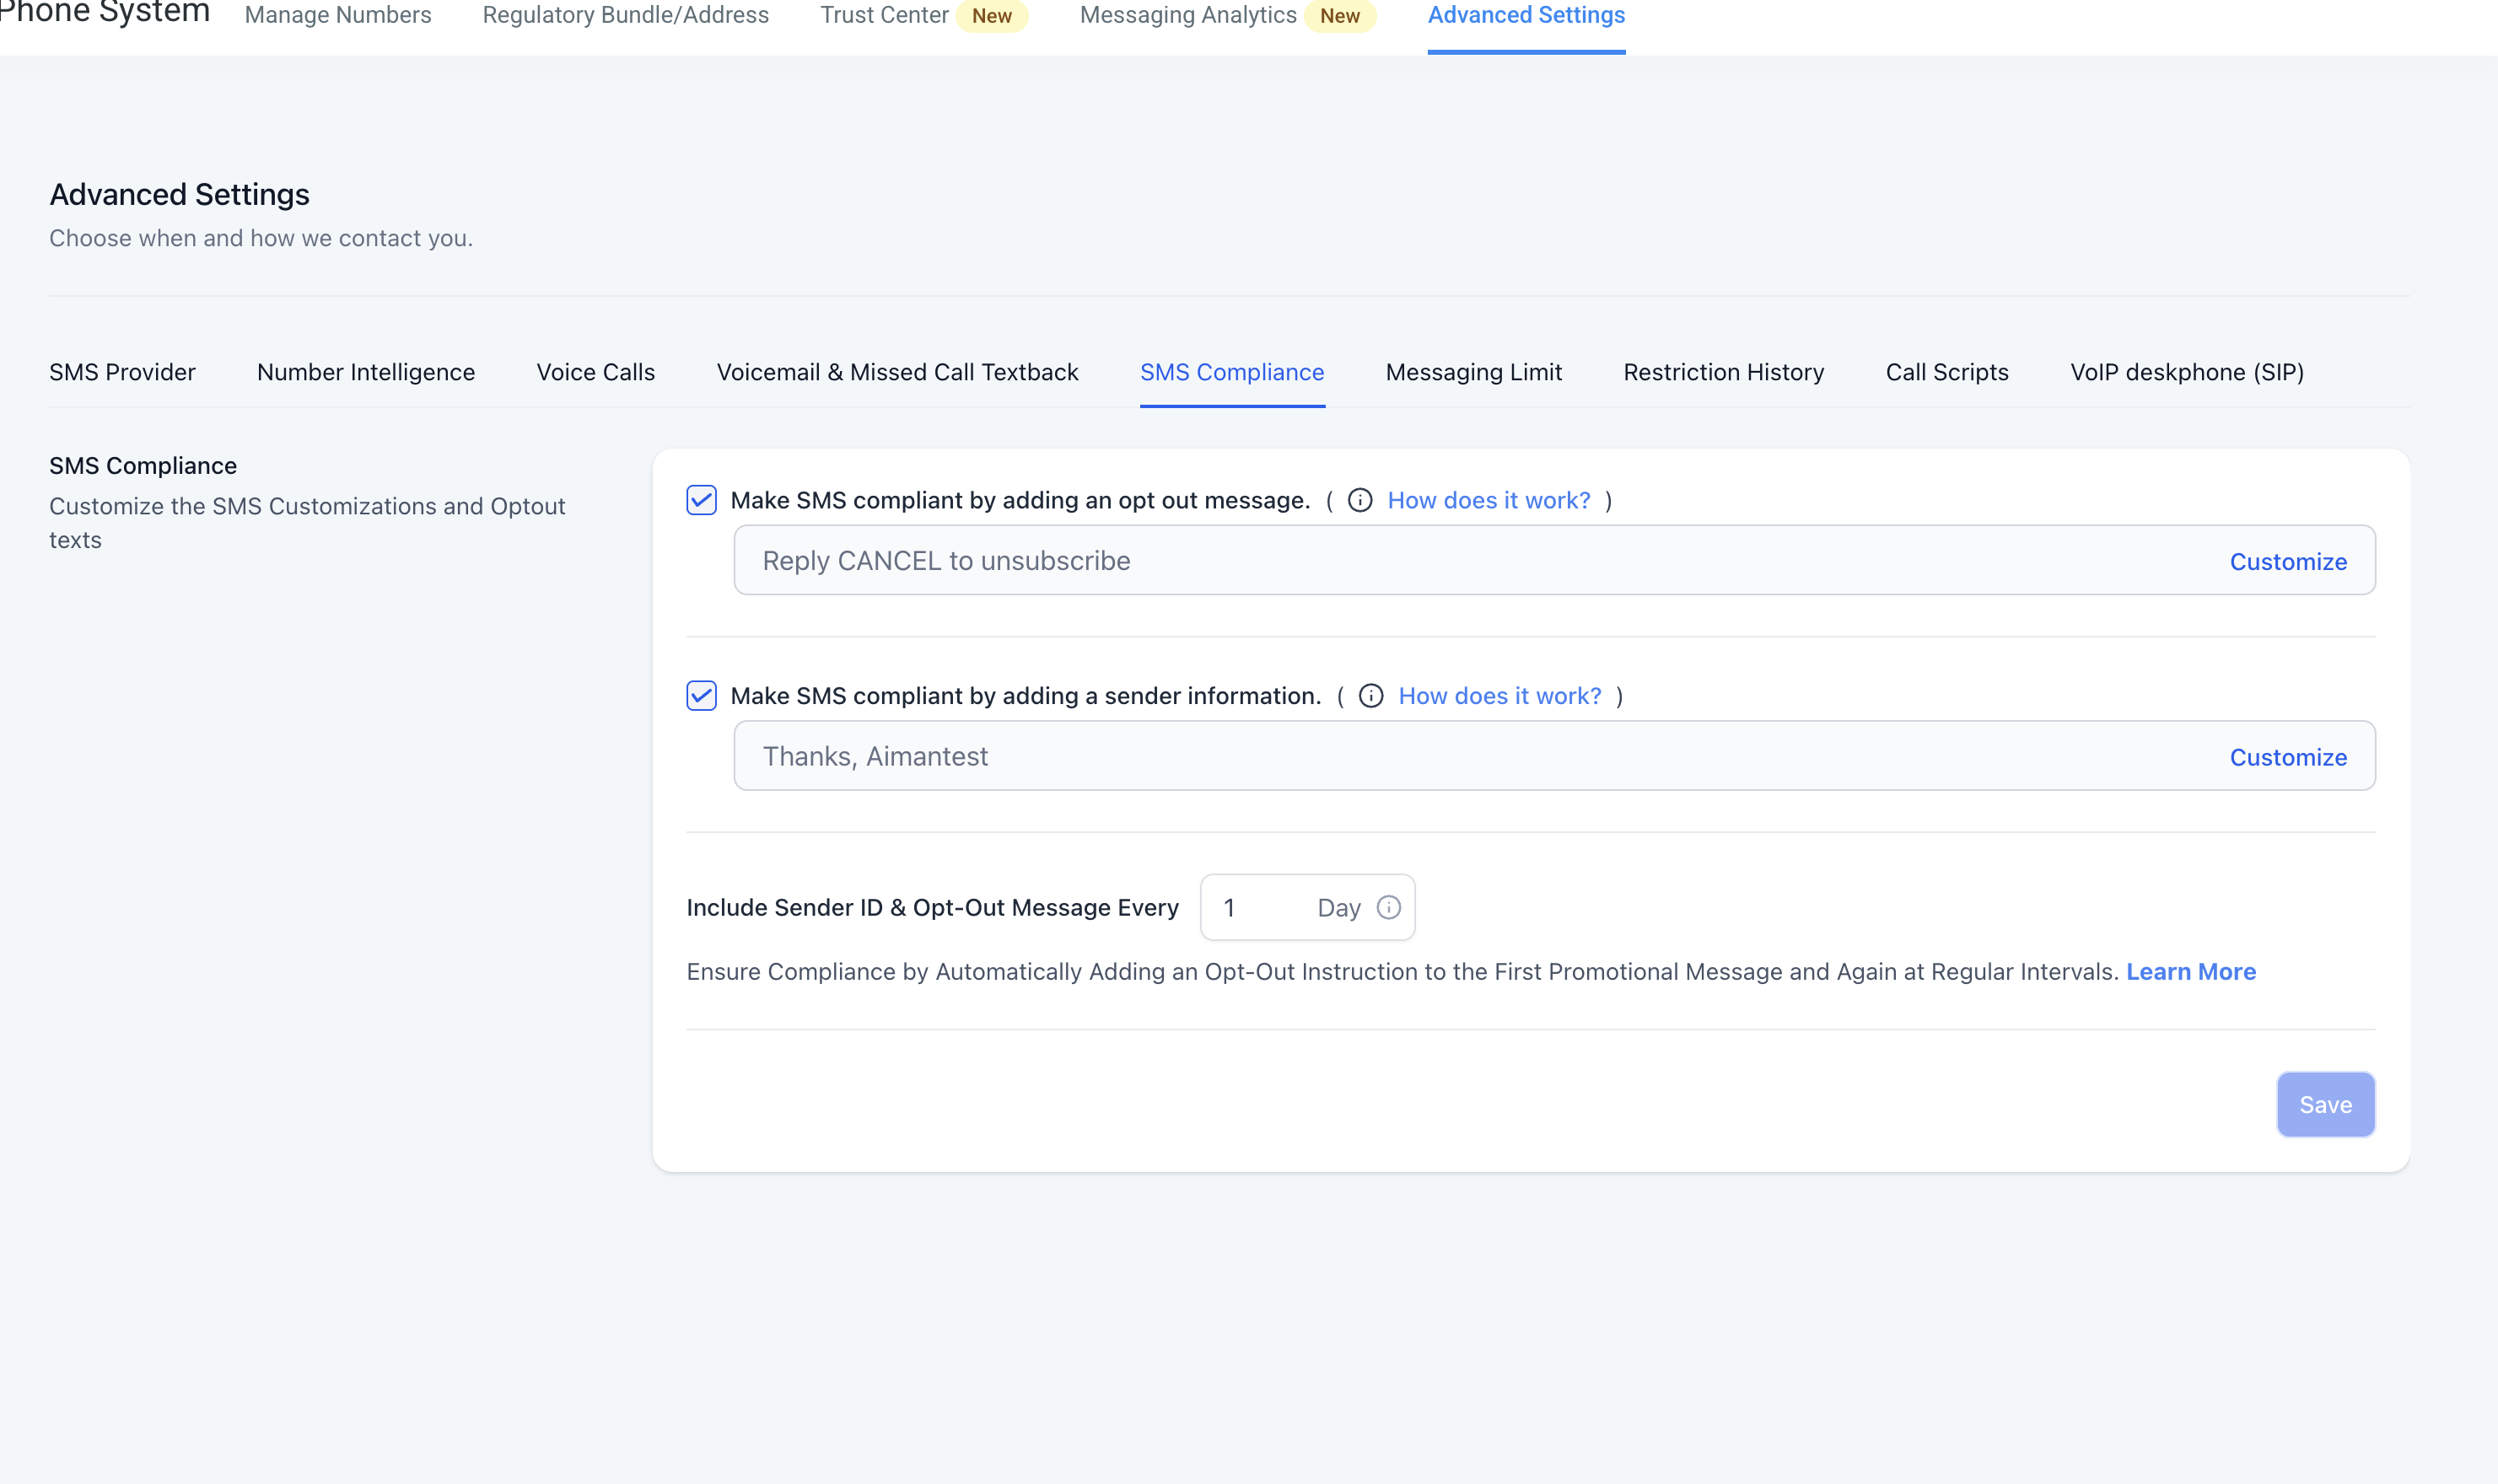Image resolution: width=2498 pixels, height=1484 pixels.
Task: Go to Trust Center navigation item
Action: 884,15
